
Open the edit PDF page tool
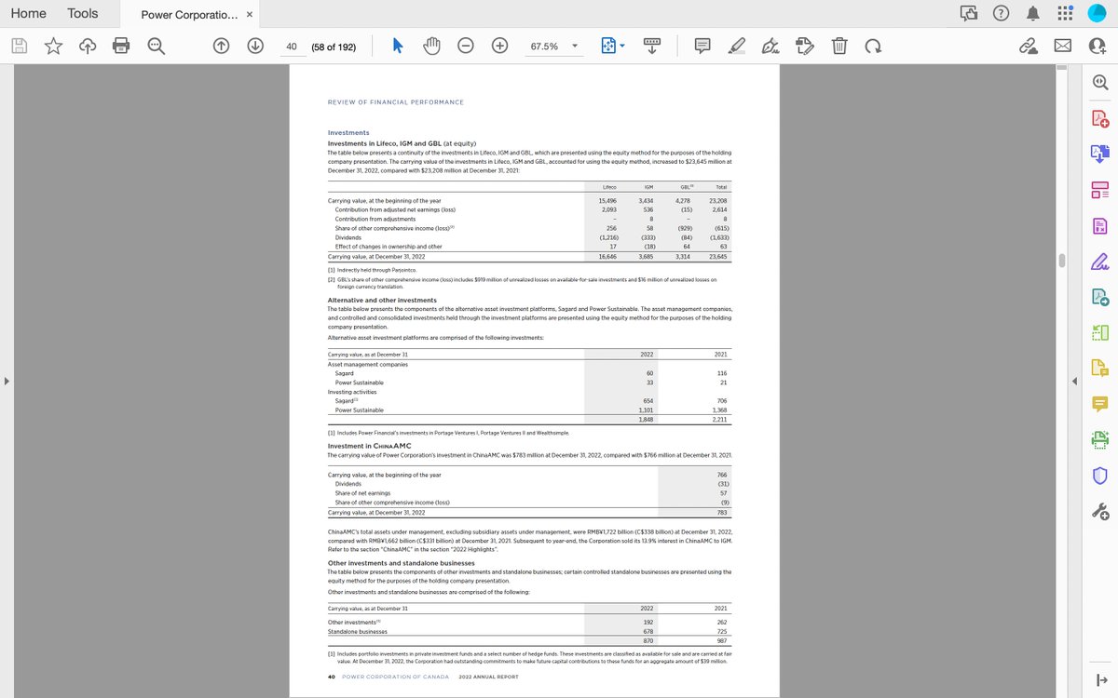tap(805, 46)
